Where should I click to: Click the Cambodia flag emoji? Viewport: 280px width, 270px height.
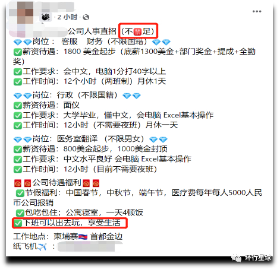pyautogui.click(x=83, y=237)
